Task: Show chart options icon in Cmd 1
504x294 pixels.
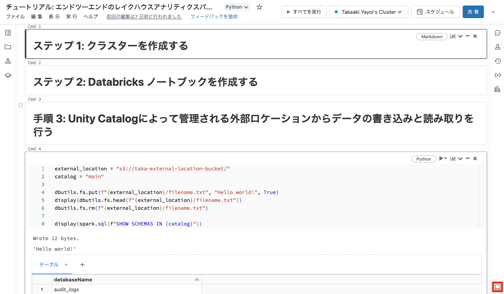Action: pos(453,36)
